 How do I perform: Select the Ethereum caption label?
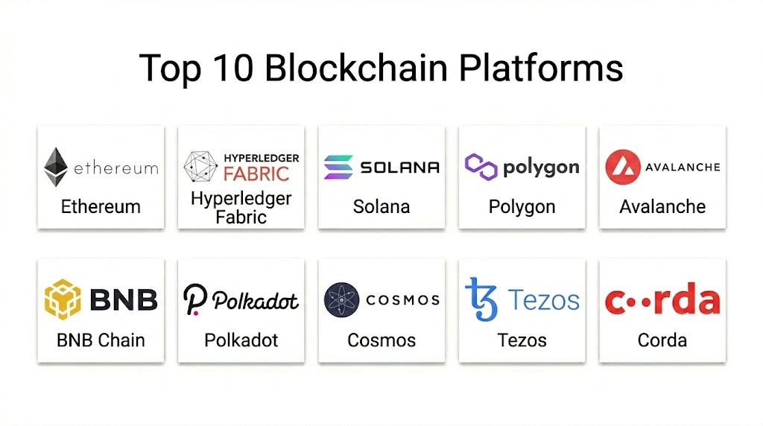(101, 207)
